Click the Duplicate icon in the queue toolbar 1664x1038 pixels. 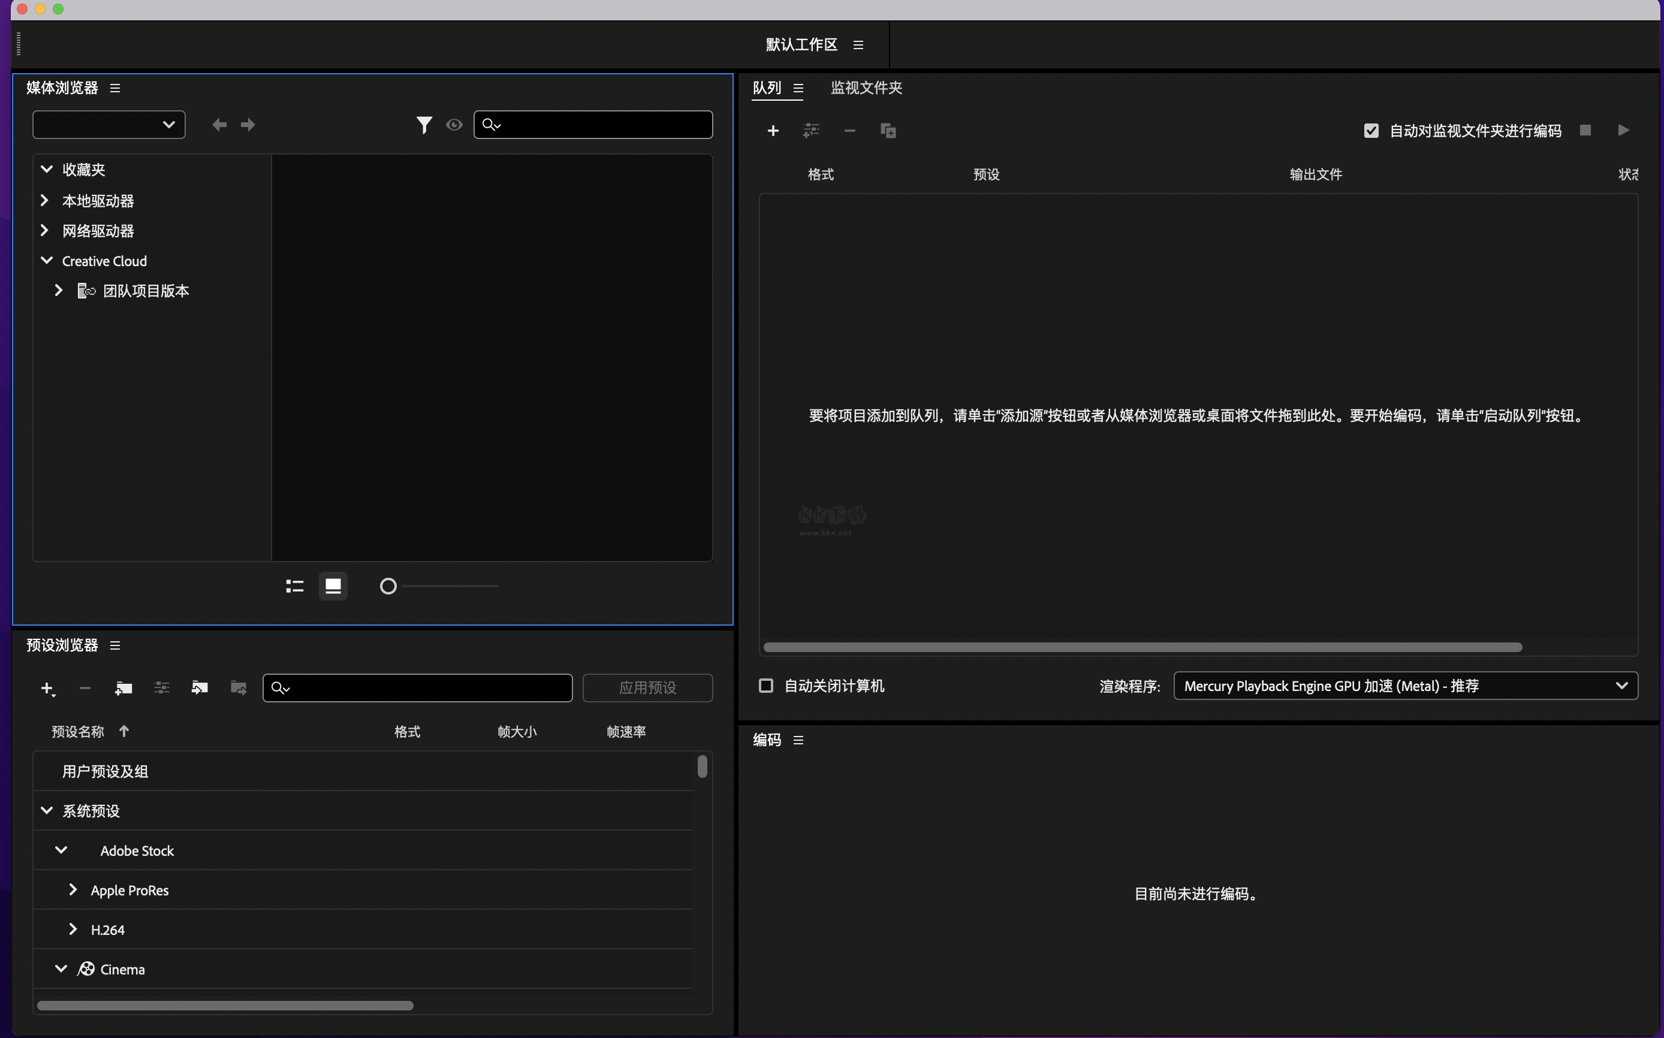pyautogui.click(x=888, y=131)
